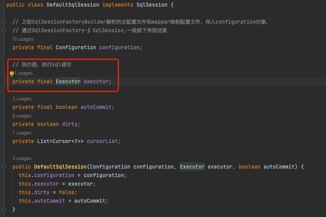Click the "3 usages" hint above the constructor
326x217 pixels.
coord(22,158)
